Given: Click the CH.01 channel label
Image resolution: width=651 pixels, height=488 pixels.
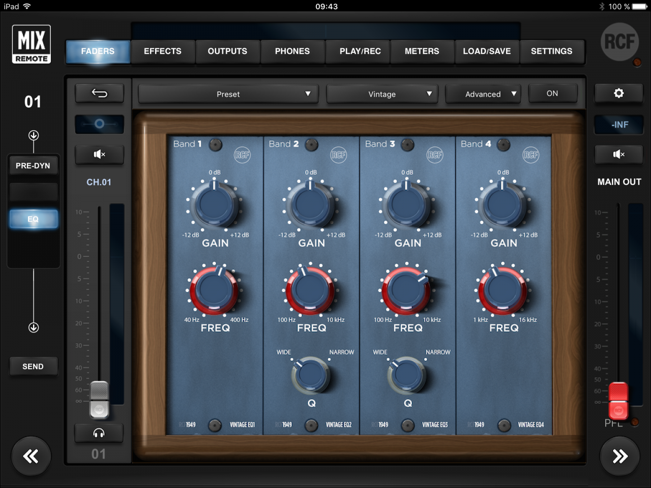Looking at the screenshot, I should coord(99,182).
